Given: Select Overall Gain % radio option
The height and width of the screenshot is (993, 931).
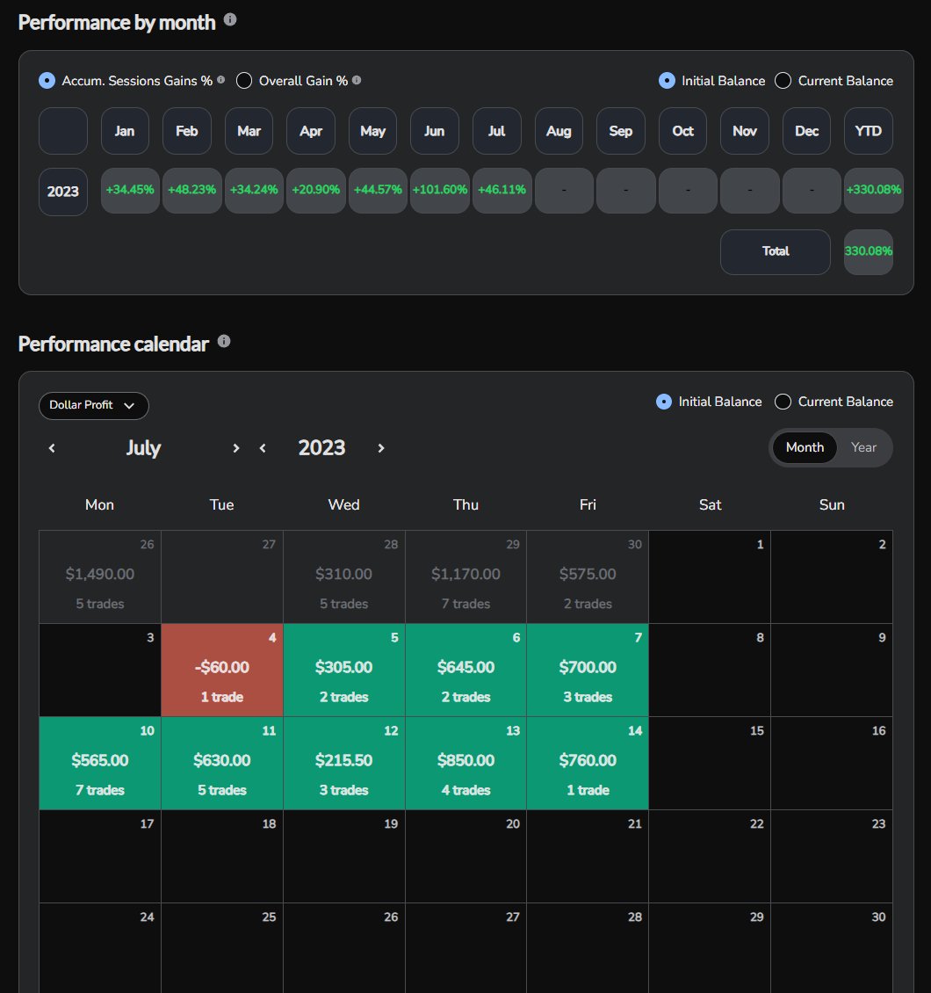Looking at the screenshot, I should click(x=244, y=81).
